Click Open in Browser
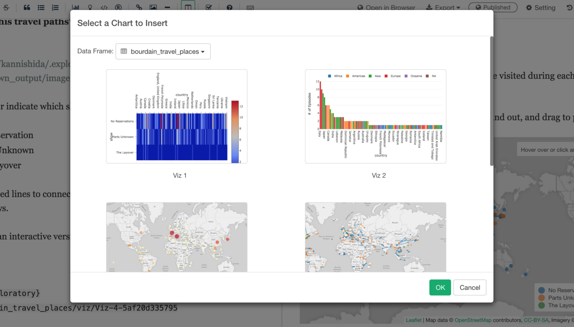 click(x=386, y=8)
